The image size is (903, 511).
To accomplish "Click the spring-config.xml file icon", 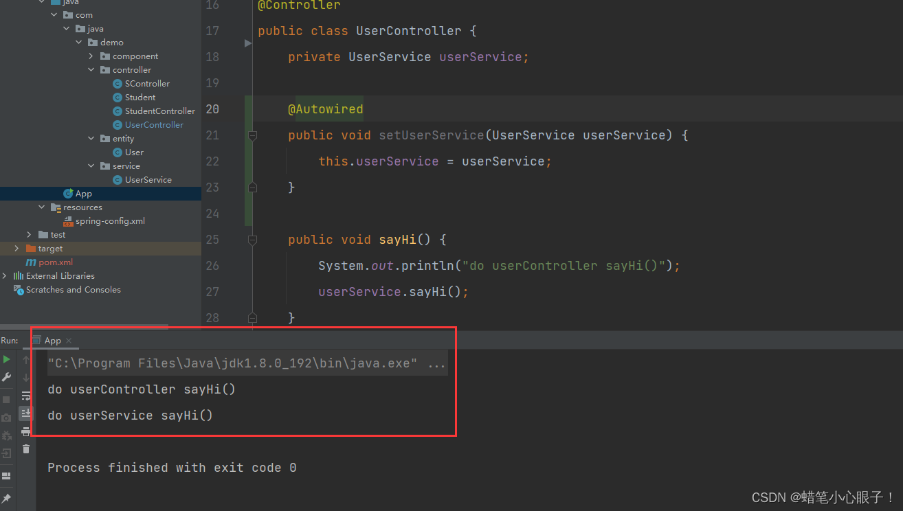I will pos(68,221).
